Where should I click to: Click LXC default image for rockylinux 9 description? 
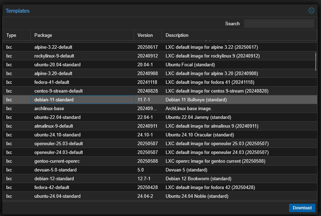pos(213,56)
